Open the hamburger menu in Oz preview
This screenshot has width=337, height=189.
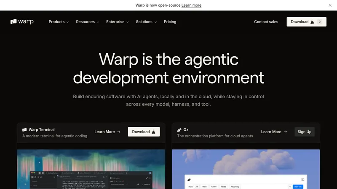tap(302, 180)
